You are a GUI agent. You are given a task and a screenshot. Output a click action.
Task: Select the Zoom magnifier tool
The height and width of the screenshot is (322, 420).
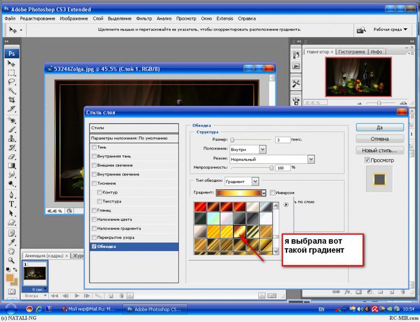11,260
